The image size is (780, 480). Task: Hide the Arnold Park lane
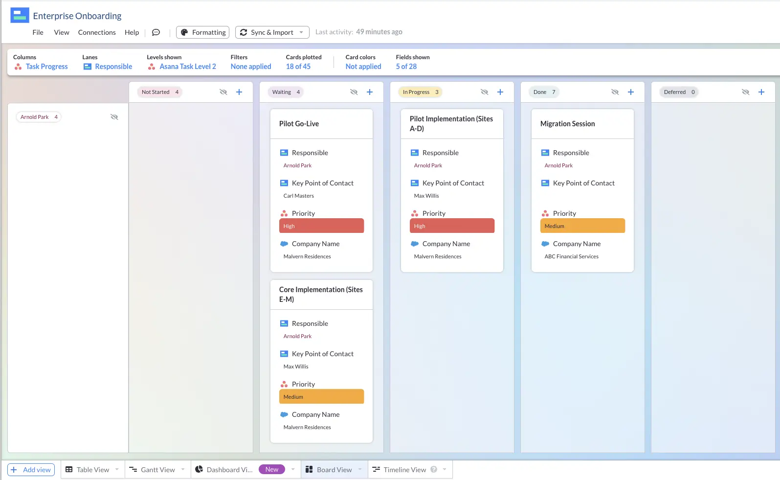pyautogui.click(x=114, y=117)
